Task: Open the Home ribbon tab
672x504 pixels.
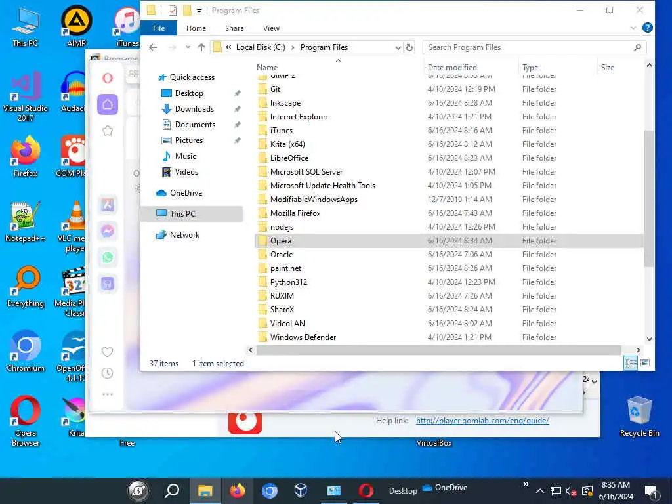Action: click(x=196, y=28)
